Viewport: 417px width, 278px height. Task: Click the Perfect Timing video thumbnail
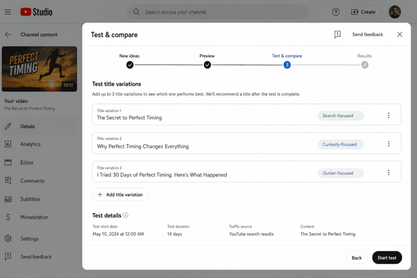[x=40, y=69]
